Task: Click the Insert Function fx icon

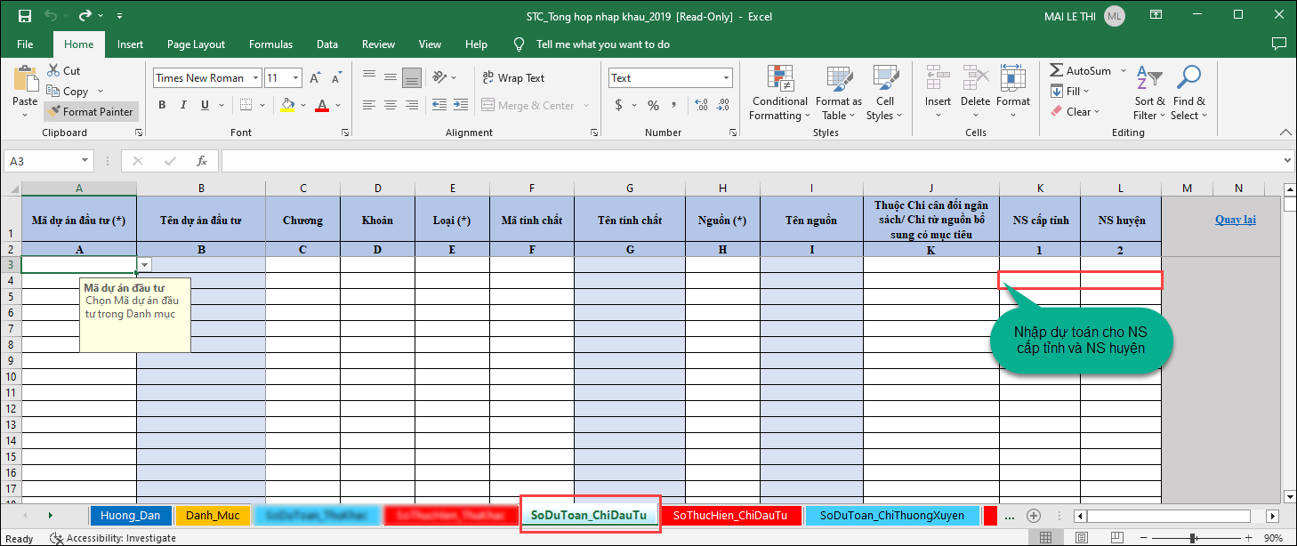Action: pos(202,161)
